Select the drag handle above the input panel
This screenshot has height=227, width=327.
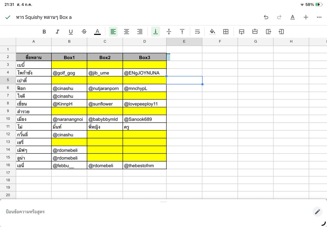point(163,202)
